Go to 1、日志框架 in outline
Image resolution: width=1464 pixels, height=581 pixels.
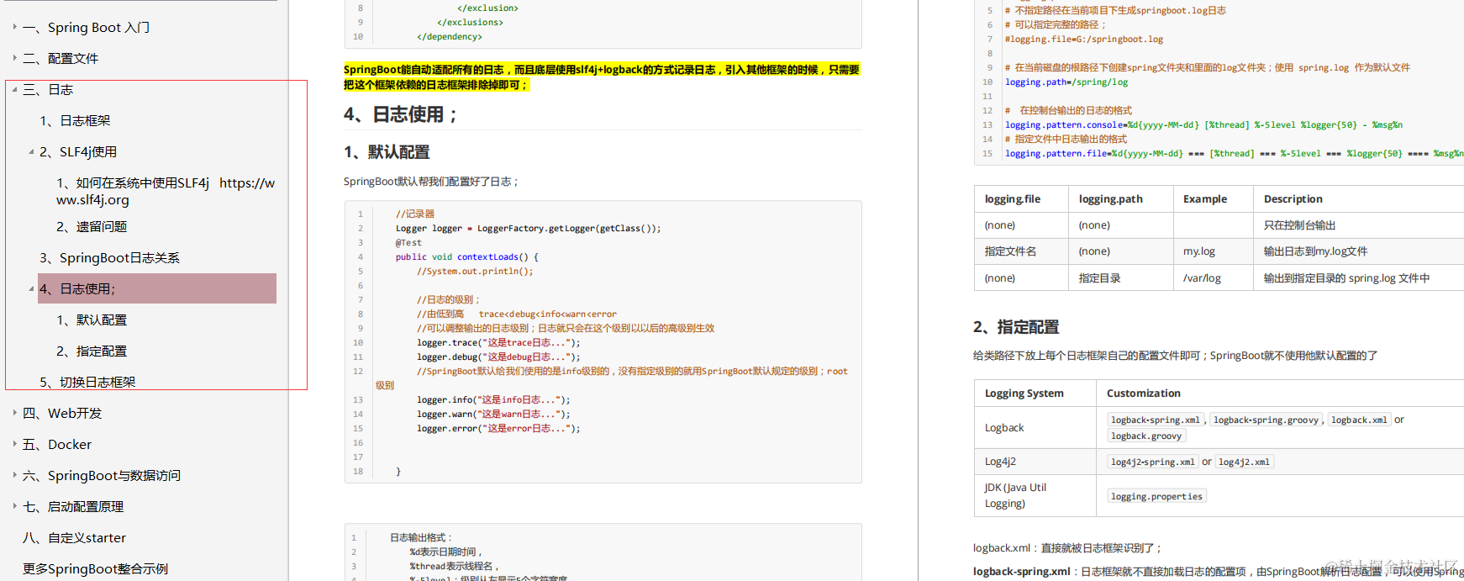[x=75, y=120]
